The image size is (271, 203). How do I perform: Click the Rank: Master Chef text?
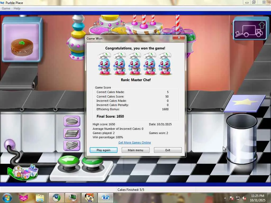136,80
